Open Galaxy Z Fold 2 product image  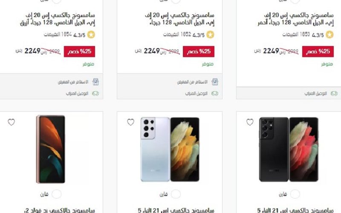click(50, 150)
